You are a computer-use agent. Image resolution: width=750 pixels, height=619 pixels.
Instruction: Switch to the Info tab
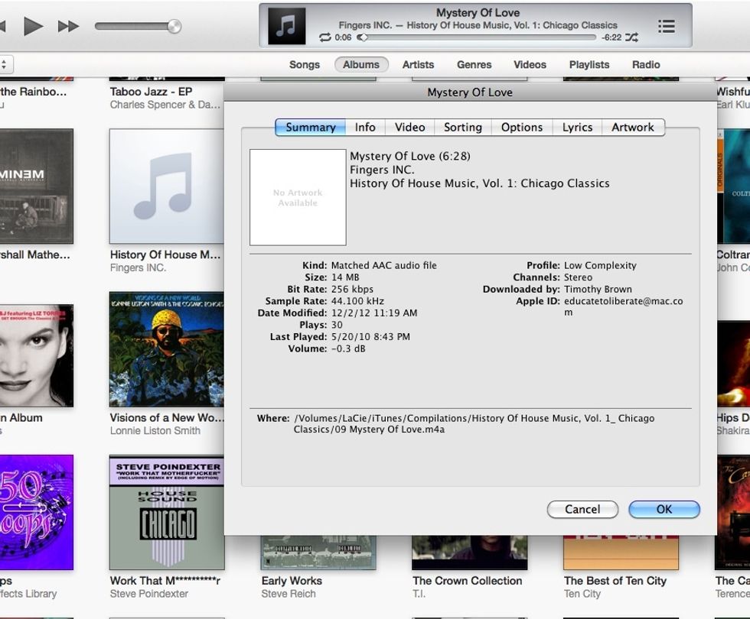(x=365, y=128)
